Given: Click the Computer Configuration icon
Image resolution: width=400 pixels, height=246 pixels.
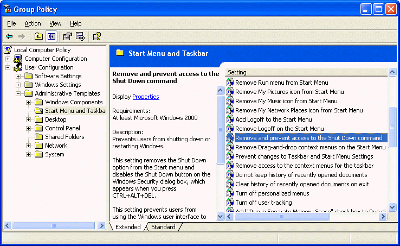Looking at the screenshot, I should pos(18,59).
